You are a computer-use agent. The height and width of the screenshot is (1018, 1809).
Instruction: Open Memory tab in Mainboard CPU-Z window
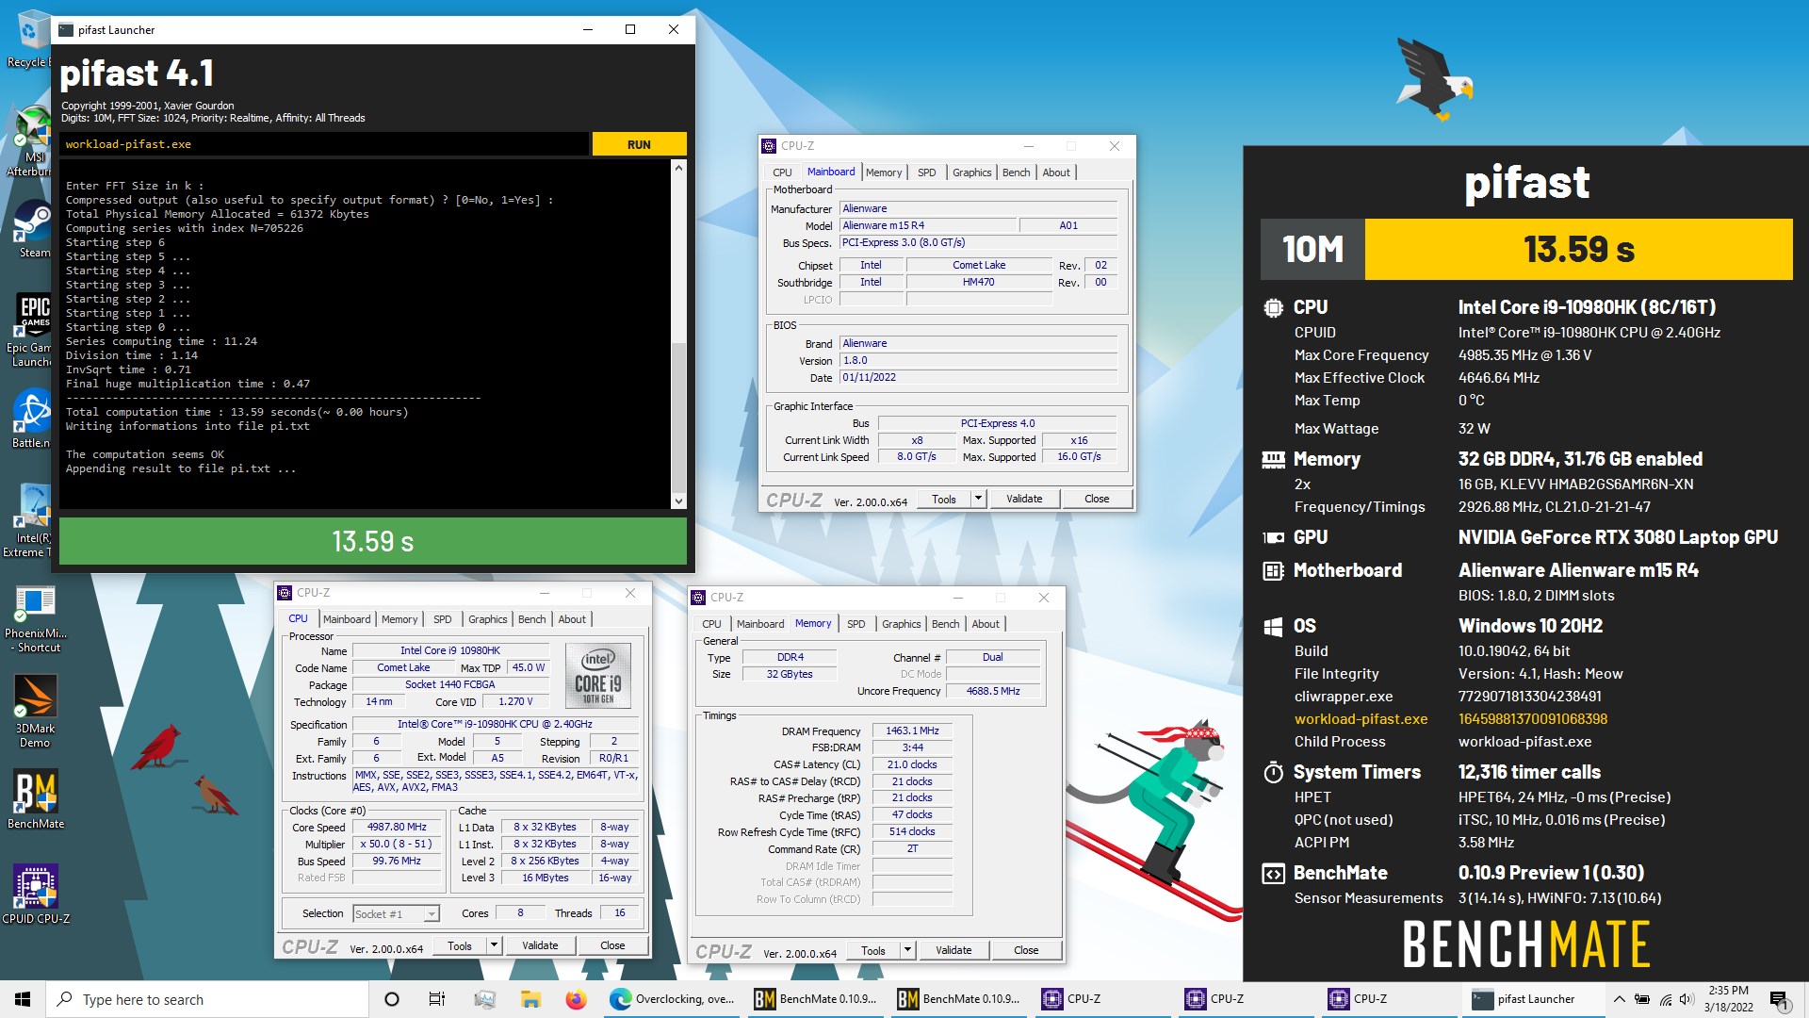(x=884, y=172)
